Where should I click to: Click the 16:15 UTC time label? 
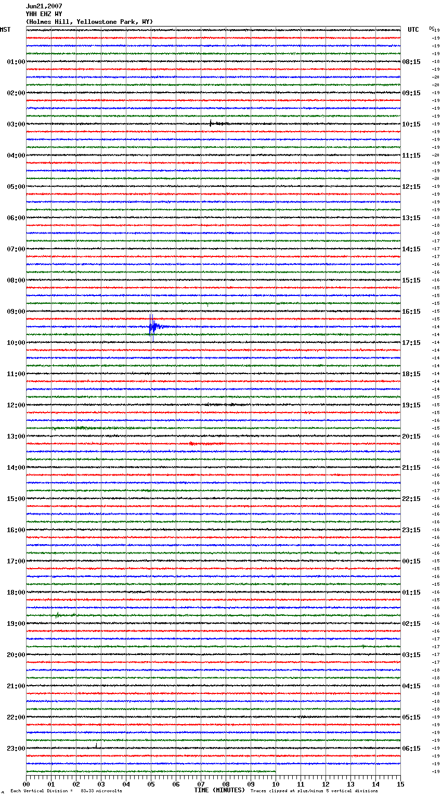click(411, 312)
